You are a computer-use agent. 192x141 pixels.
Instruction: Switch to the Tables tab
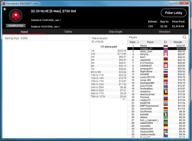pyautogui.click(x=68, y=32)
